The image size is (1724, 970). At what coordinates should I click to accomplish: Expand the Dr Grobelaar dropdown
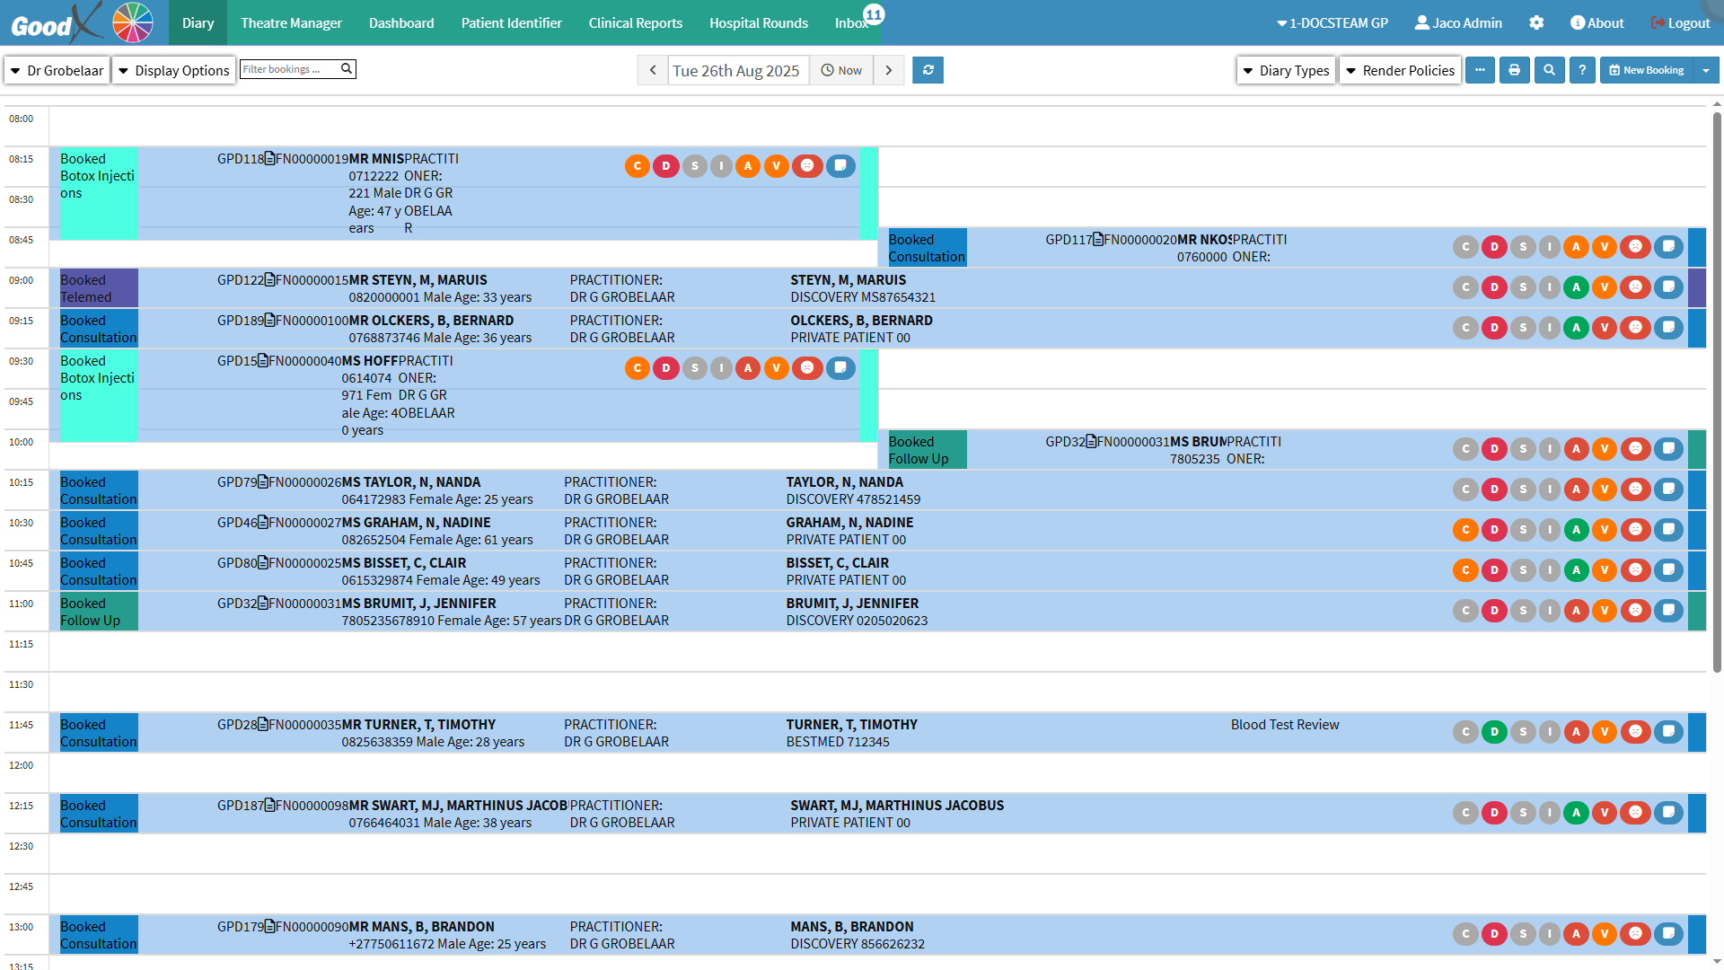(x=57, y=70)
